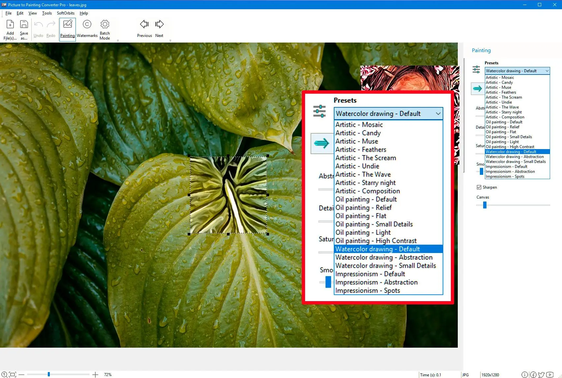Go to the Previous image
This screenshot has width=562, height=378.
[x=144, y=29]
